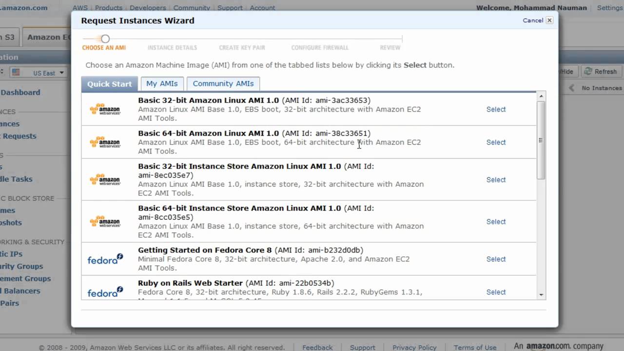Open Settings in the top right
This screenshot has height=351, width=624.
pyautogui.click(x=610, y=8)
